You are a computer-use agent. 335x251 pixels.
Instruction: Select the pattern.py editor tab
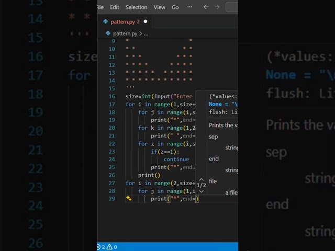[125, 21]
